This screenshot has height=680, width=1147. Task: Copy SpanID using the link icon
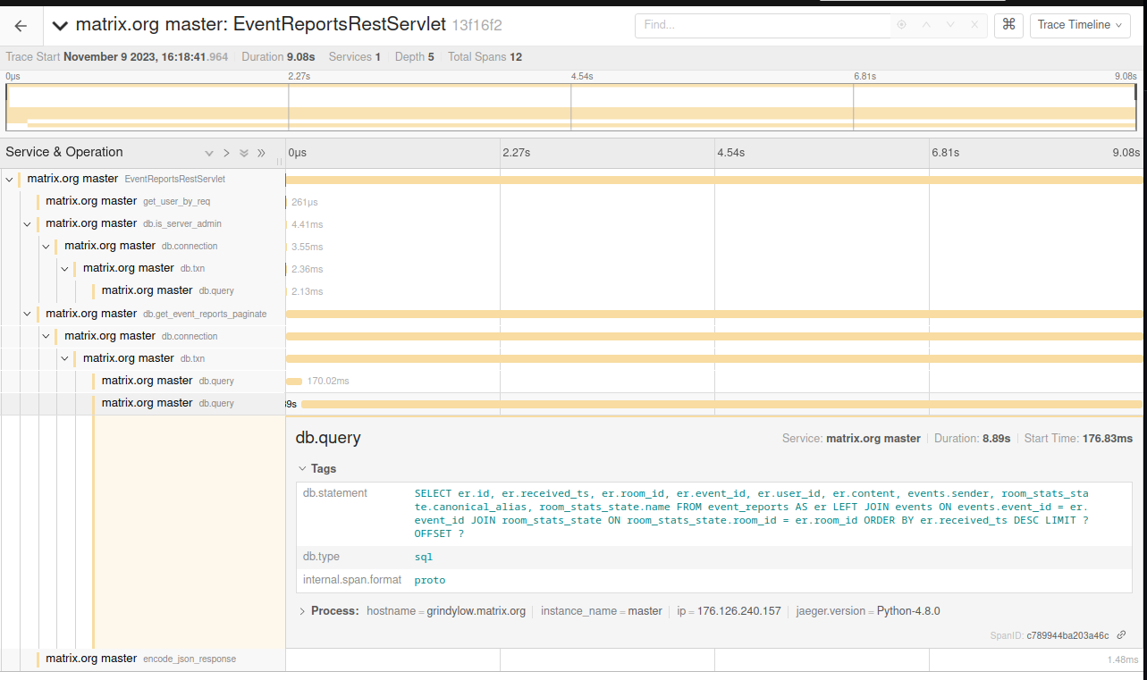click(x=1122, y=634)
